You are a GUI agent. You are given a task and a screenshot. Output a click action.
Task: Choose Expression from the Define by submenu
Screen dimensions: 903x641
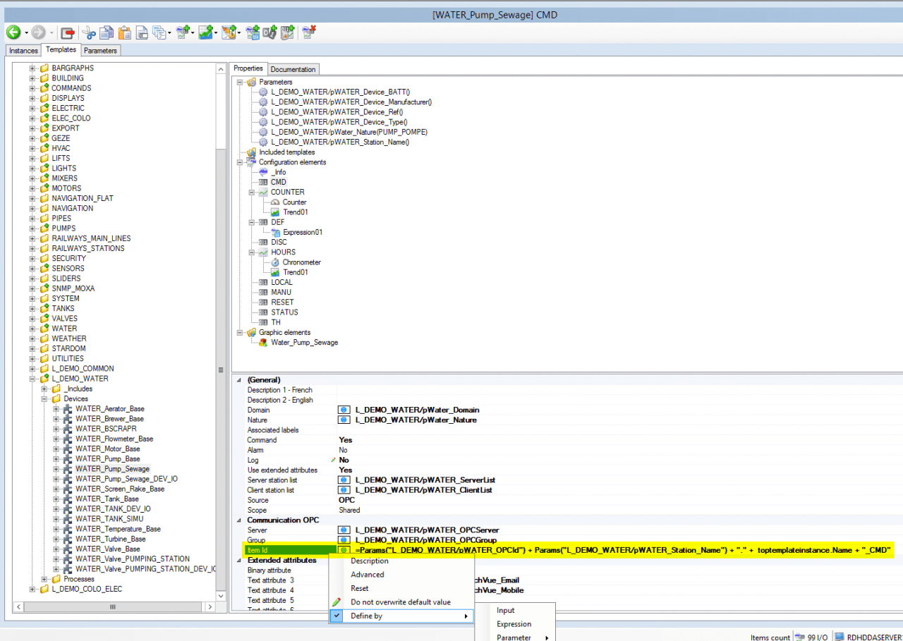pyautogui.click(x=514, y=624)
